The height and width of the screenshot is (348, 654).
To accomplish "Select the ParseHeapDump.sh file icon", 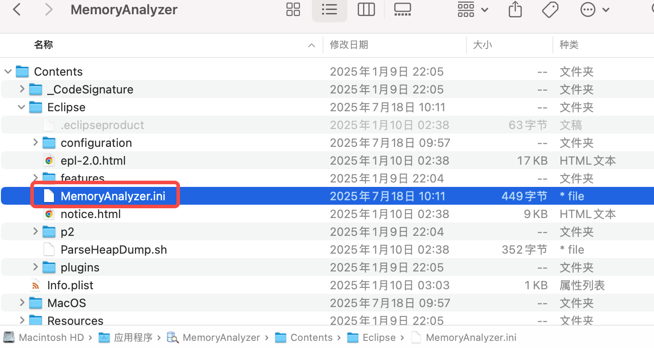I will click(x=49, y=250).
